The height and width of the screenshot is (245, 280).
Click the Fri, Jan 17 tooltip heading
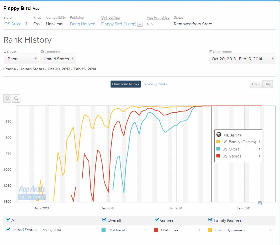click(232, 135)
